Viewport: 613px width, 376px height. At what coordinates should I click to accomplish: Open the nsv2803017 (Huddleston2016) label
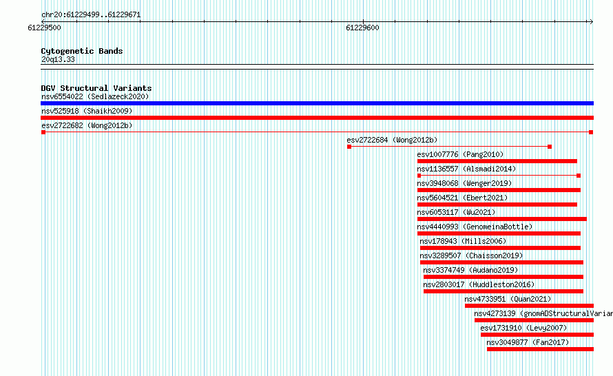coord(479,284)
